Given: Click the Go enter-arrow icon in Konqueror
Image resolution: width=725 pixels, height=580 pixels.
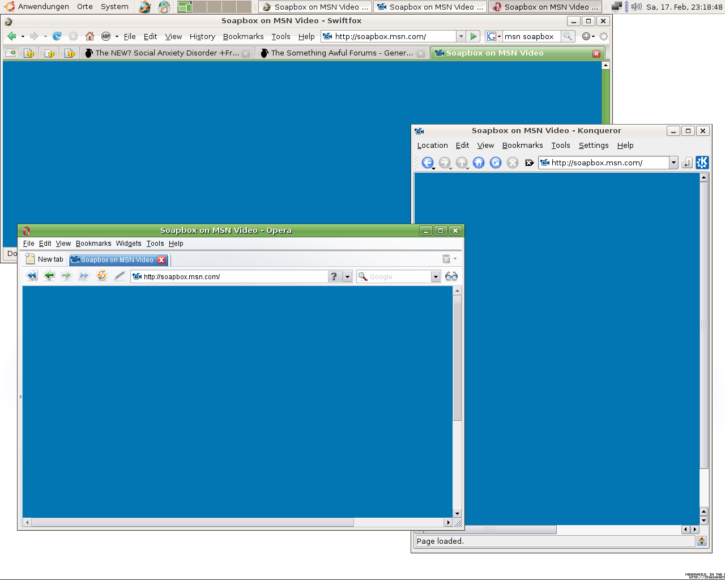Looking at the screenshot, I should [x=686, y=163].
